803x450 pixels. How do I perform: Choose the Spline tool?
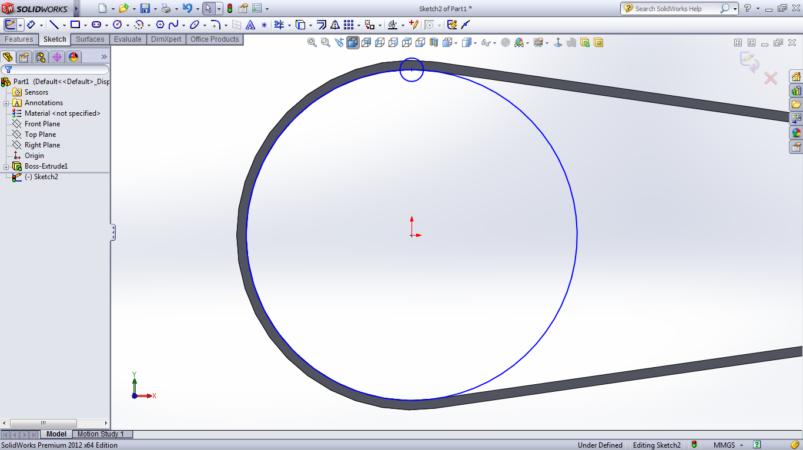[x=173, y=25]
